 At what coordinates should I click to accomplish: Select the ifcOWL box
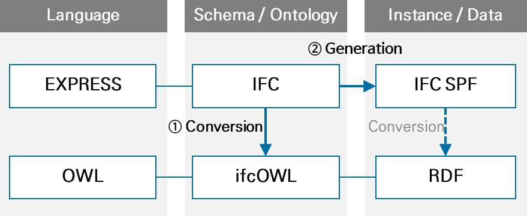point(266,177)
